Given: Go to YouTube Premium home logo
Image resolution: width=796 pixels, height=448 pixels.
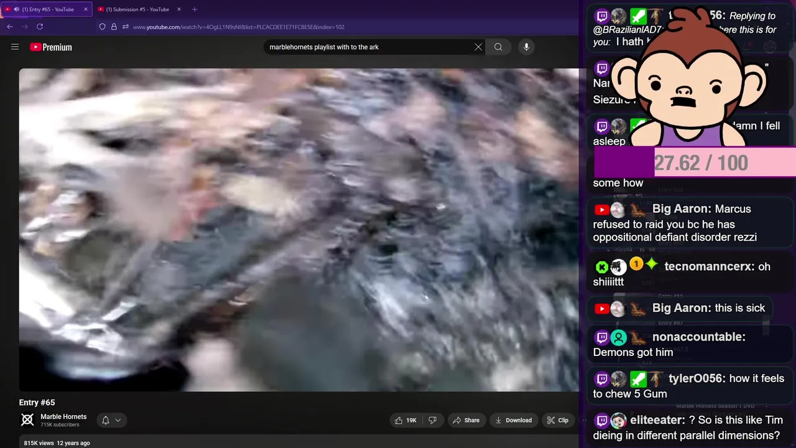Looking at the screenshot, I should 51,47.
